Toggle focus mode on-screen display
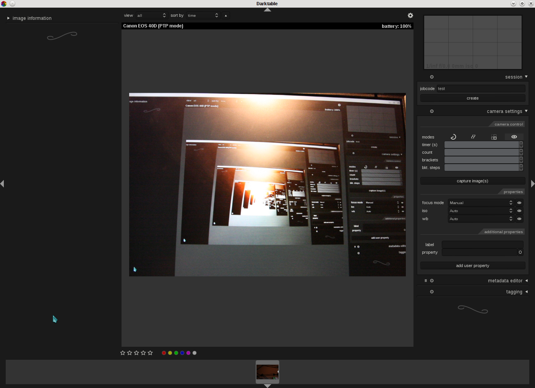The image size is (535, 388). click(x=519, y=203)
